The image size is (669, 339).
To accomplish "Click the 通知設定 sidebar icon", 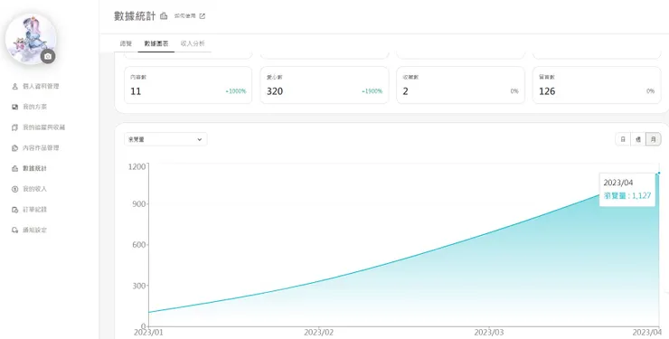I will coord(15,230).
